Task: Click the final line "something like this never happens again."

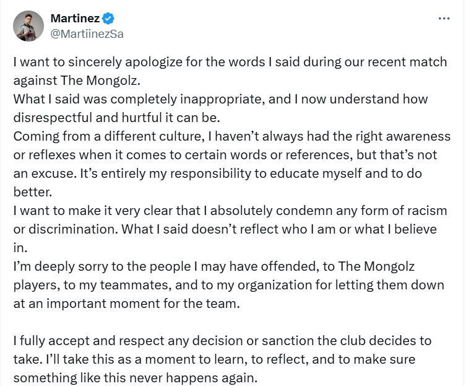Action: click(x=134, y=378)
